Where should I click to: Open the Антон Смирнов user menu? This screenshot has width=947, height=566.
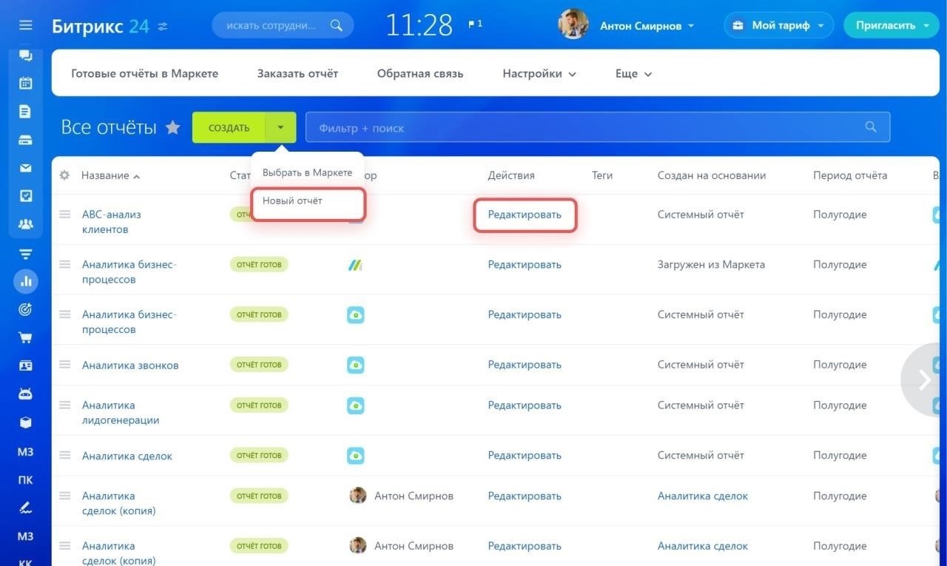coord(647,25)
